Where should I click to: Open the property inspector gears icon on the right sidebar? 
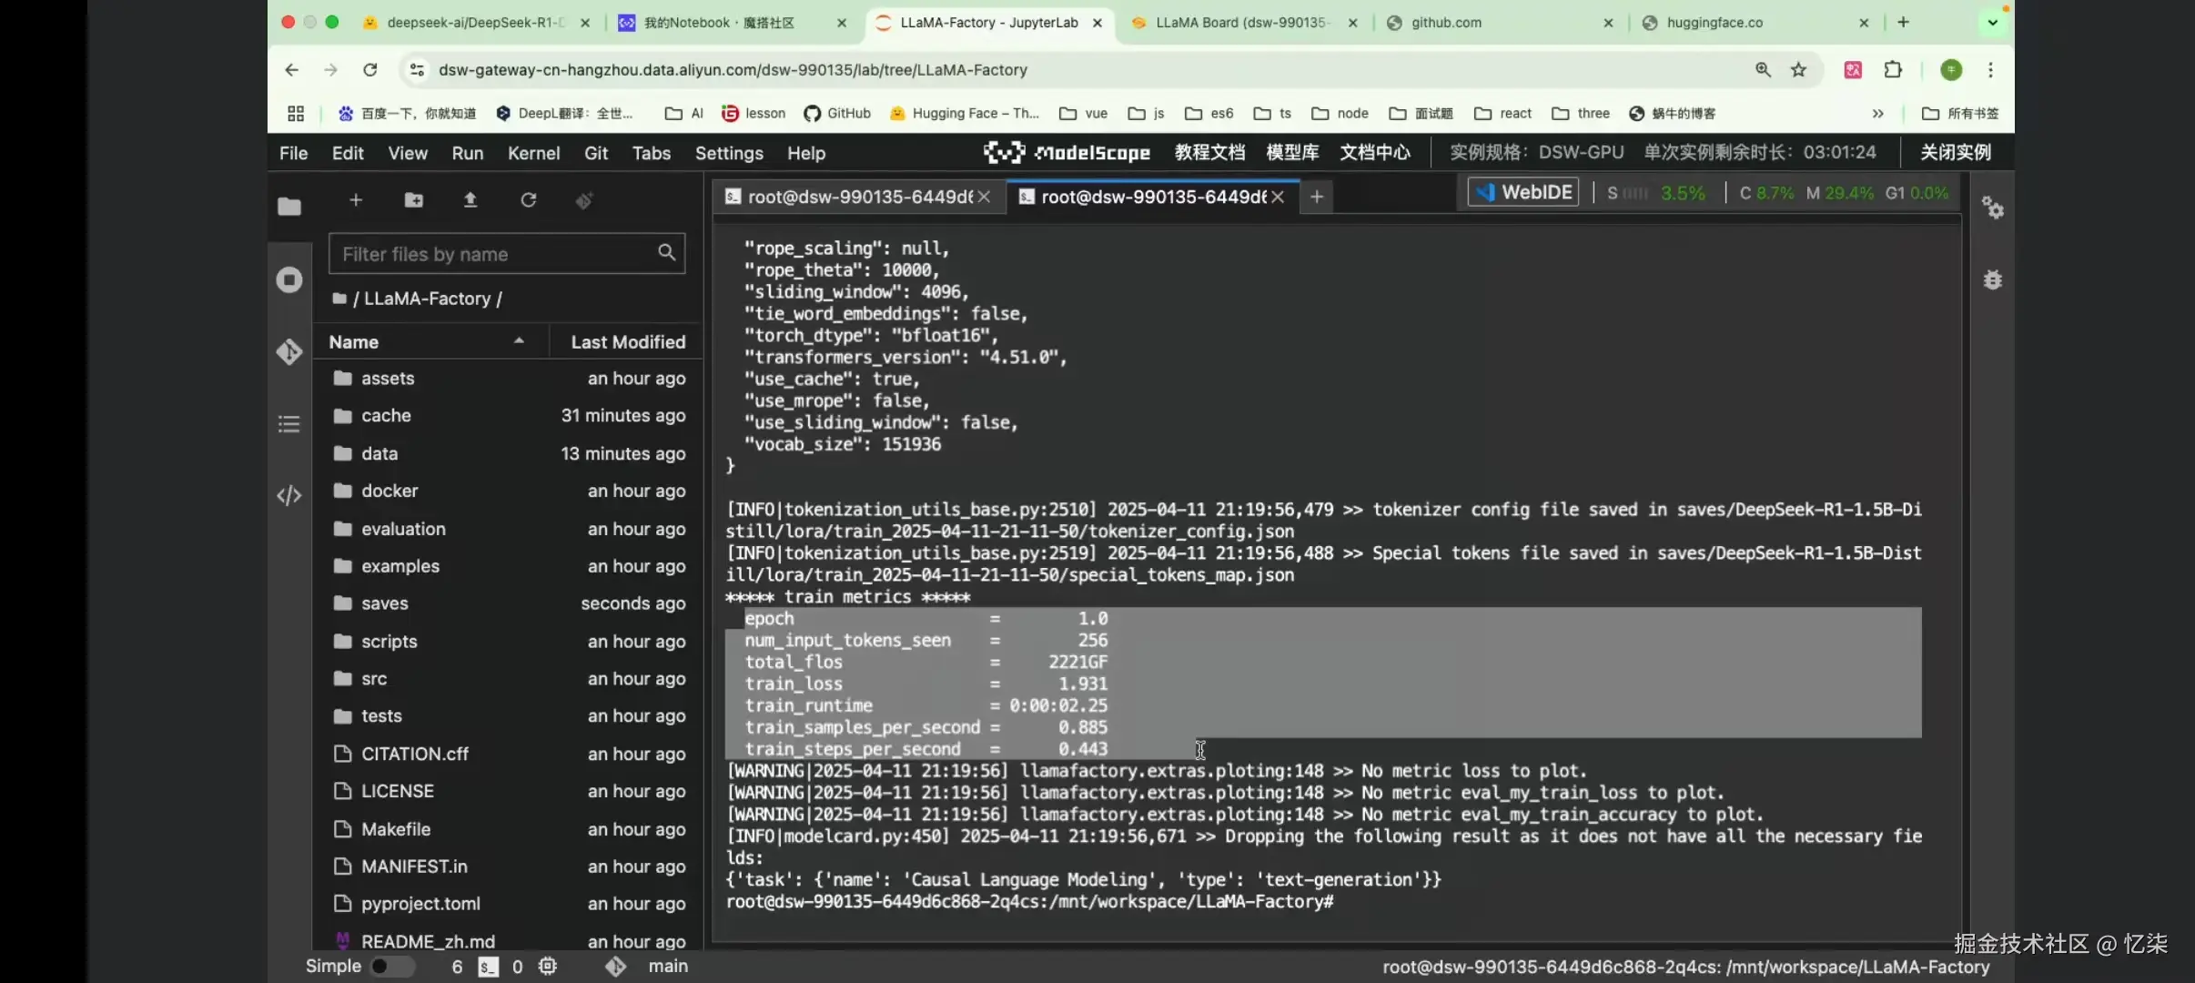pos(1993,208)
